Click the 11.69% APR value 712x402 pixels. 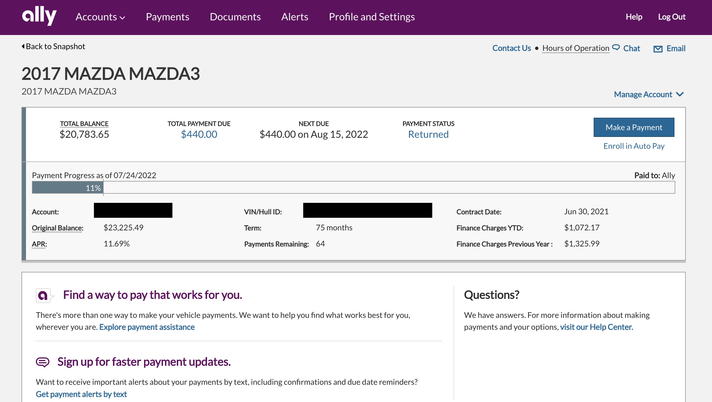116,244
